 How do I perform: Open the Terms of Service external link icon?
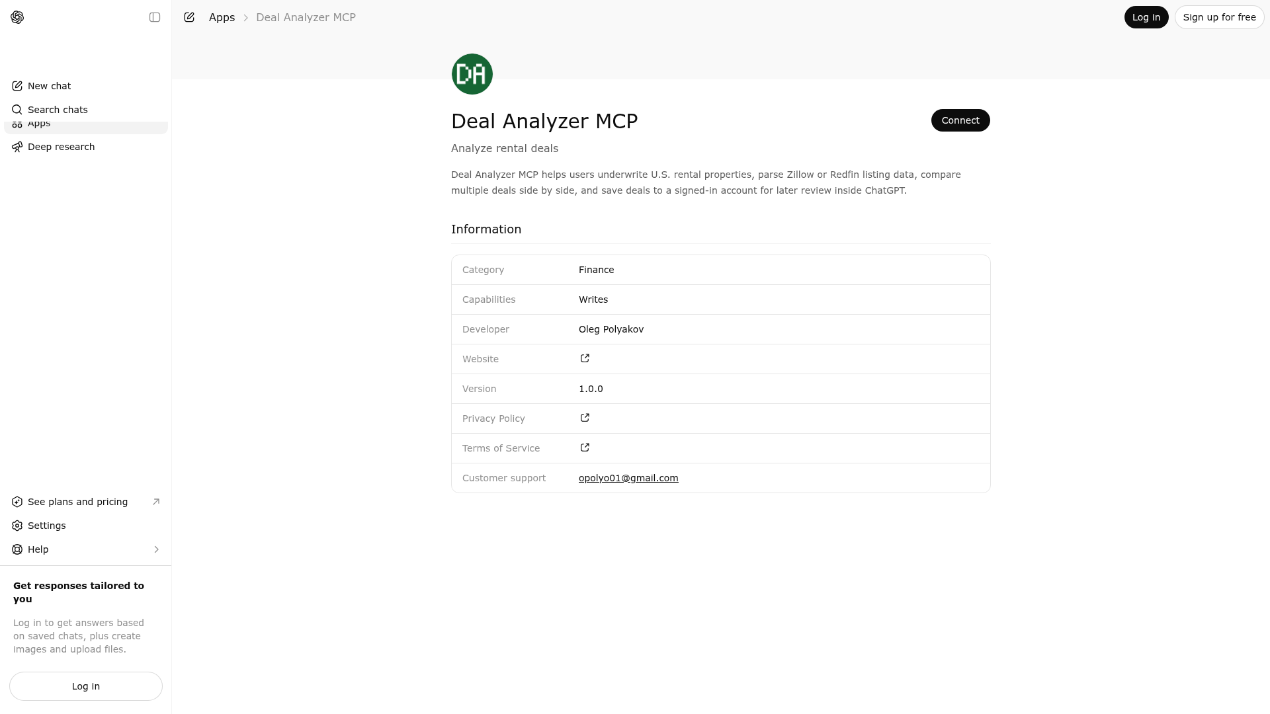(585, 448)
